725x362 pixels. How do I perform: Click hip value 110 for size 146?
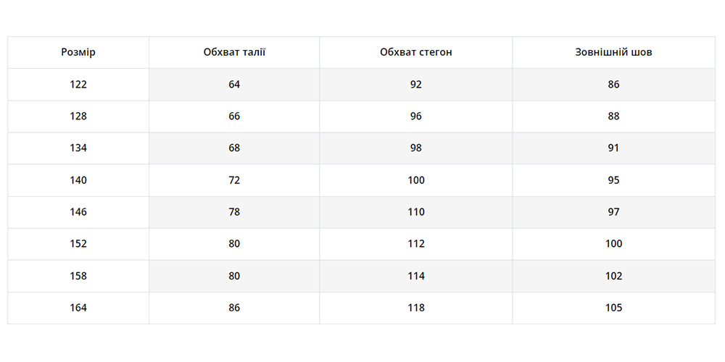(415, 212)
